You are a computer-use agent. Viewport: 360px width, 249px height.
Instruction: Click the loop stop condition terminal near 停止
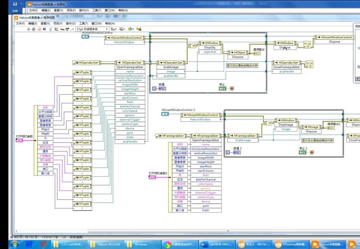pos(232,89)
